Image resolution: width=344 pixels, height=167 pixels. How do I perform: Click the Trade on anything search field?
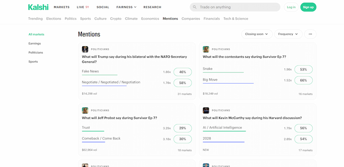coord(237,7)
